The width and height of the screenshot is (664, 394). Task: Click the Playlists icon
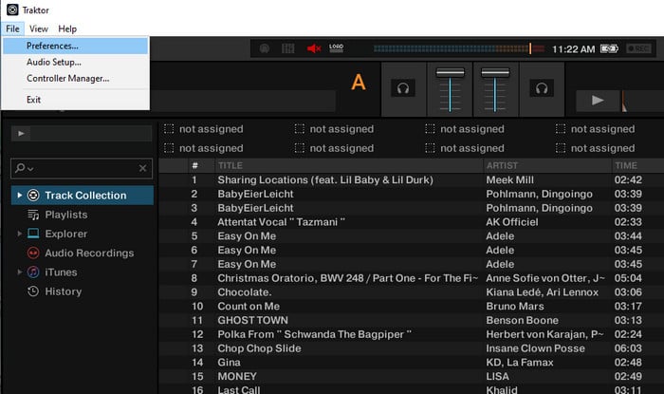(33, 215)
